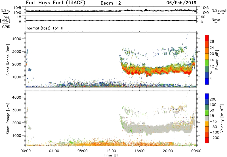The image size is (227, 157).
Task: Click the 'Time UT' axis label
Action: pyautogui.click(x=111, y=155)
